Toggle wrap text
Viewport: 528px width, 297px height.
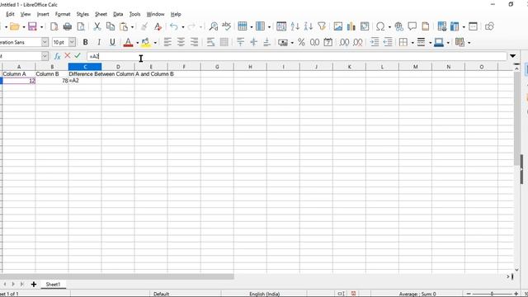(x=211, y=42)
